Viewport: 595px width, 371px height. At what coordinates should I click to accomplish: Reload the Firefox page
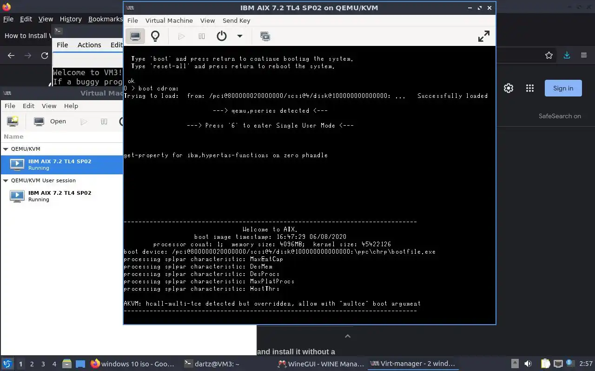[45, 55]
